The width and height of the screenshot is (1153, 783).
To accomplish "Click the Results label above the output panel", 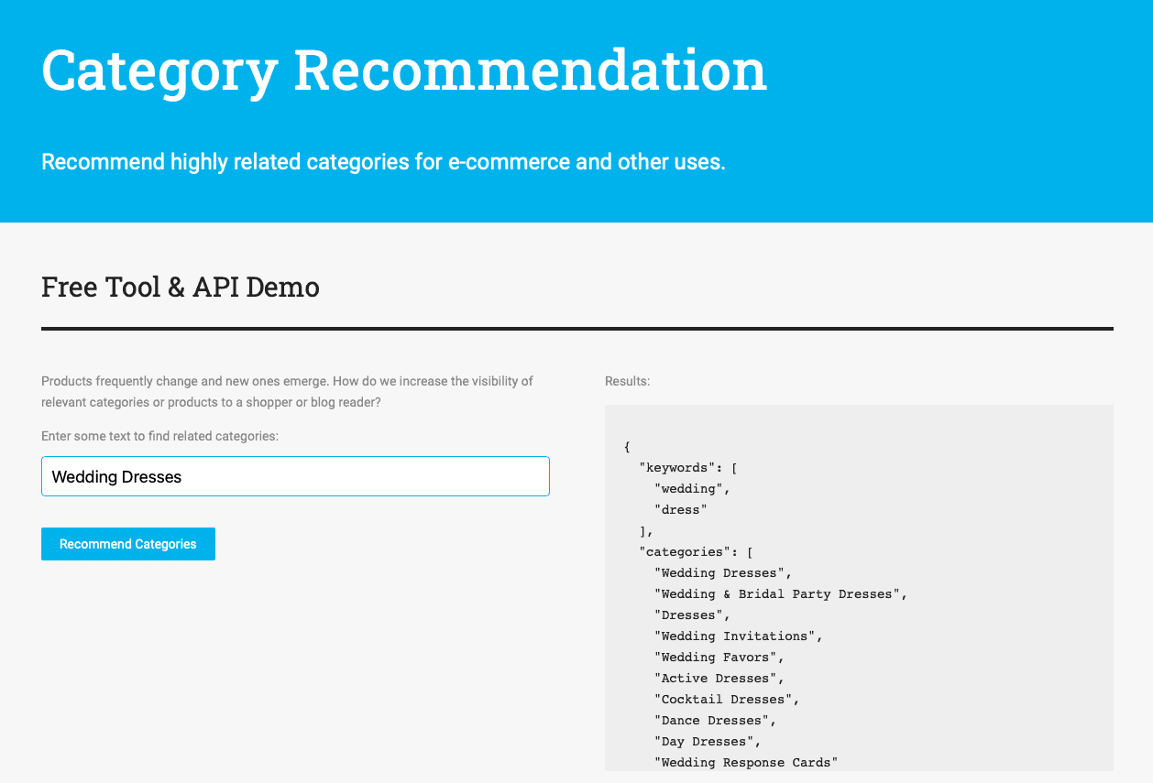I will tap(627, 380).
